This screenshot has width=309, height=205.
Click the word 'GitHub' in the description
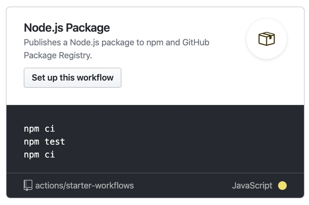coord(196,43)
